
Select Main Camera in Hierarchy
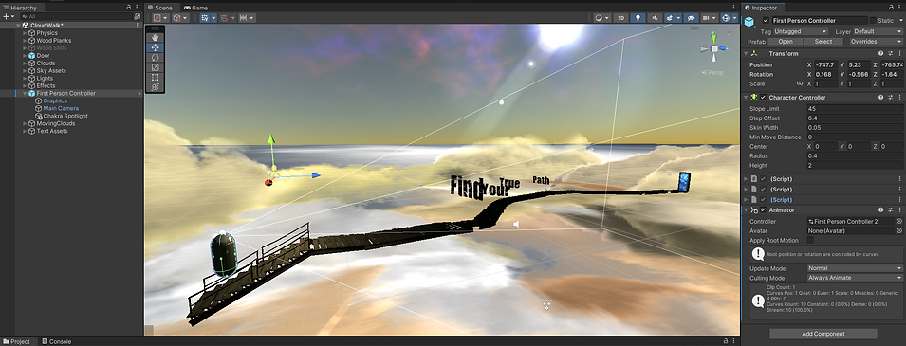pyautogui.click(x=61, y=108)
